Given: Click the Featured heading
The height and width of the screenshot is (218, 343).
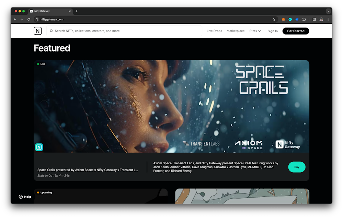Looking at the screenshot, I should (52, 48).
